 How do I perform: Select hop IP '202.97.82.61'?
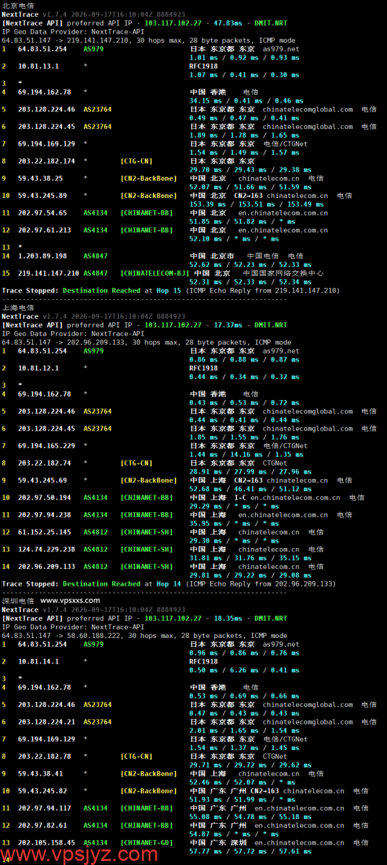tap(43, 825)
